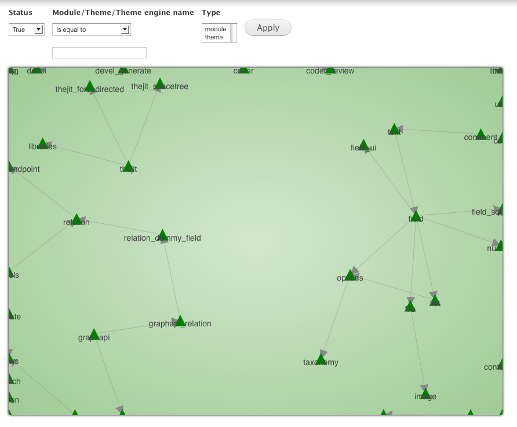Click the thejit_spacetree node

click(159, 84)
